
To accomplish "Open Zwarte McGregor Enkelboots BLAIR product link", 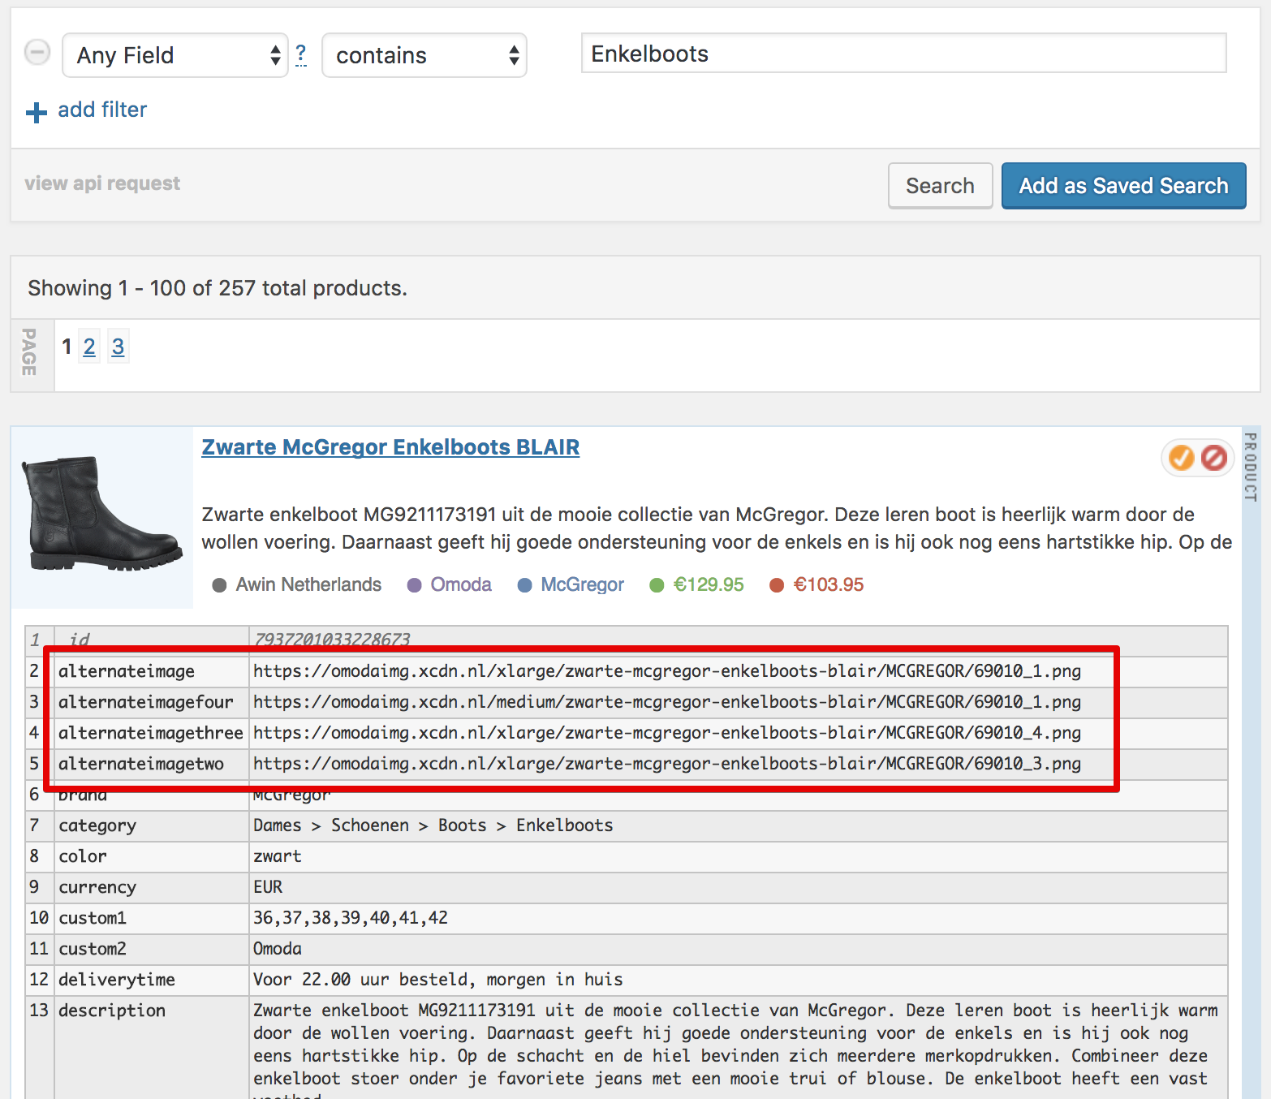I will (390, 447).
